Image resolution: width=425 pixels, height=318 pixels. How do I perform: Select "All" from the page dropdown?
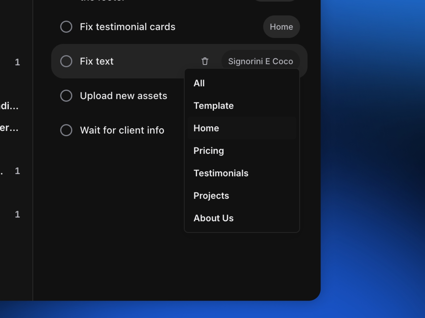pos(199,83)
